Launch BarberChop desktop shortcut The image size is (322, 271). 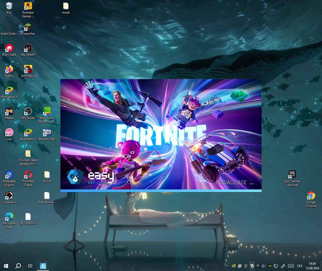pyautogui.click(x=47, y=134)
